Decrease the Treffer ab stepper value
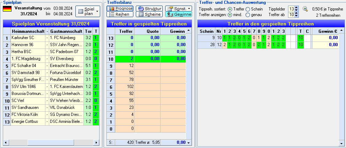The width and height of the screenshot is (346, 148). [x=296, y=16]
